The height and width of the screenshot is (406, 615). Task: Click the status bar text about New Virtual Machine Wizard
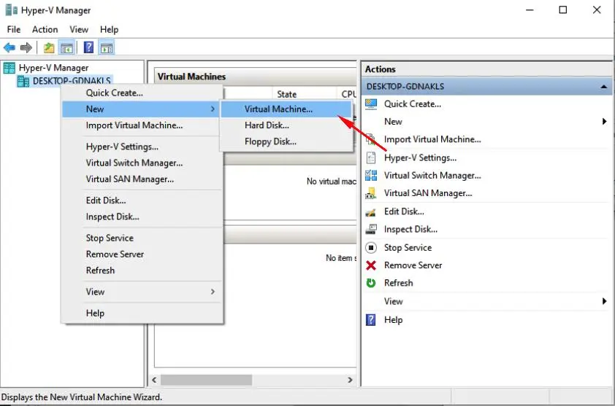pos(82,397)
